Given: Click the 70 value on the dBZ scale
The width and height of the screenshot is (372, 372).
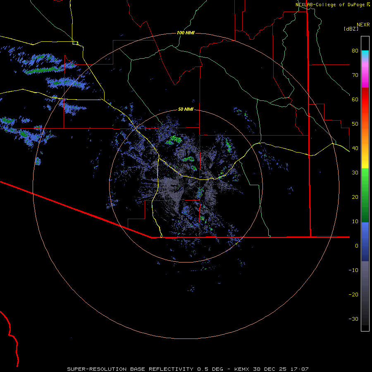Looking at the screenshot, I should click(355, 75).
